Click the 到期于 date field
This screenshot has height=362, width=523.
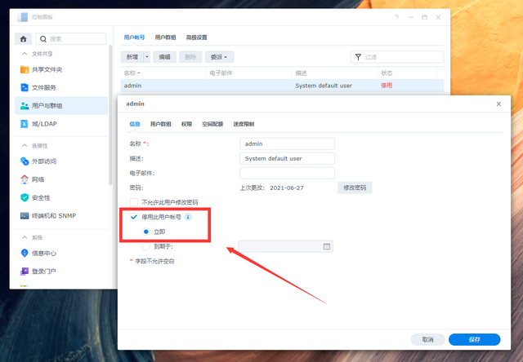(x=285, y=246)
